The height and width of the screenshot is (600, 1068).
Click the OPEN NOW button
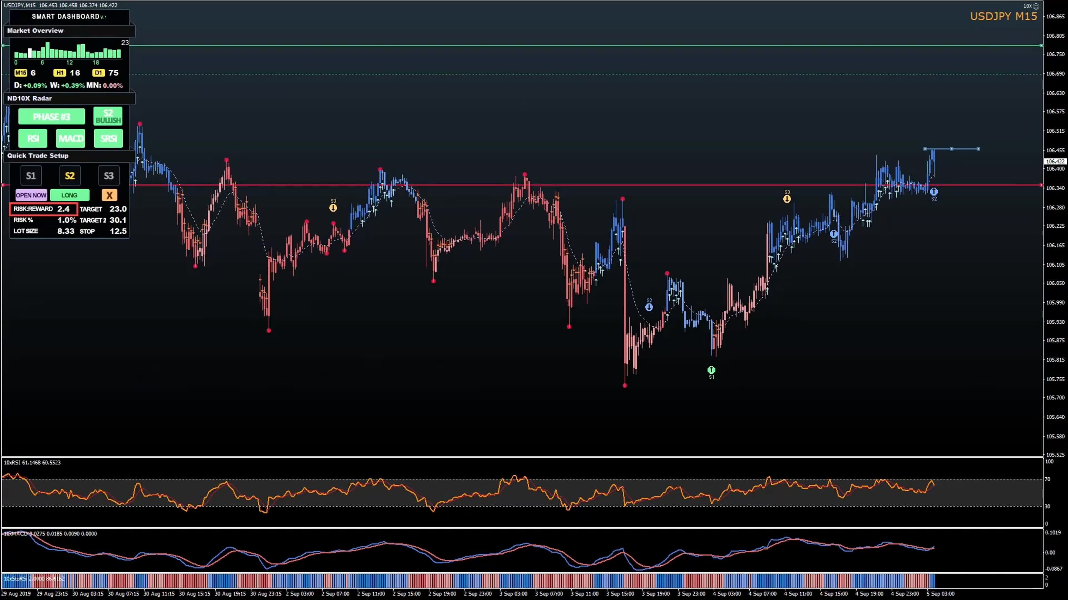pos(31,195)
